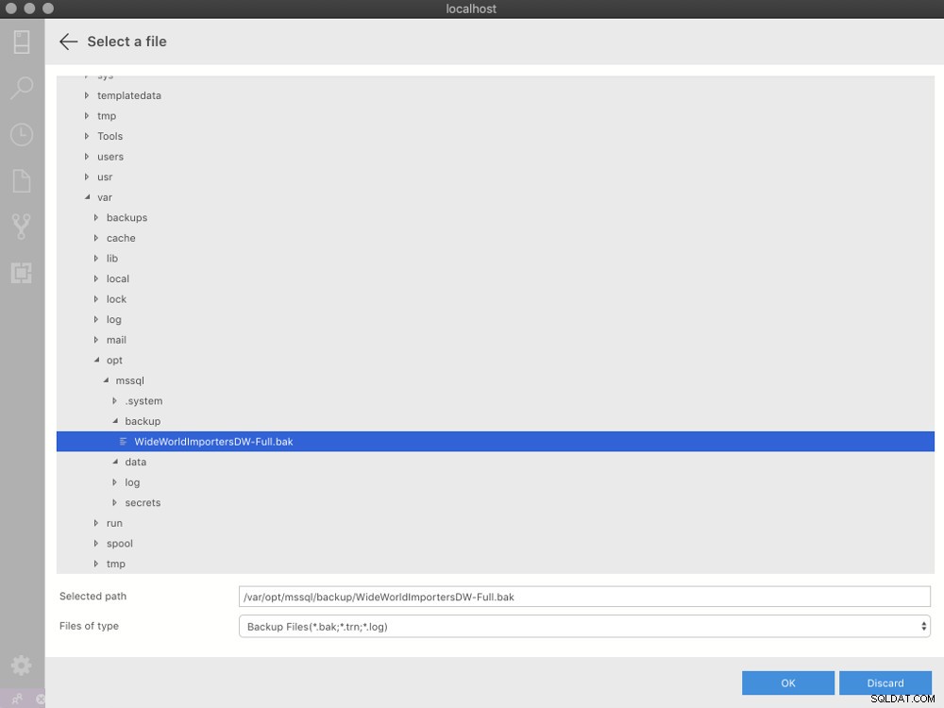Expand the secrets folder arrow

pyautogui.click(x=114, y=503)
